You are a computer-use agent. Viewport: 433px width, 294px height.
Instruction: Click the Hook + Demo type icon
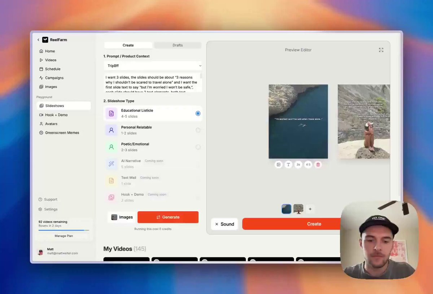[x=111, y=197]
